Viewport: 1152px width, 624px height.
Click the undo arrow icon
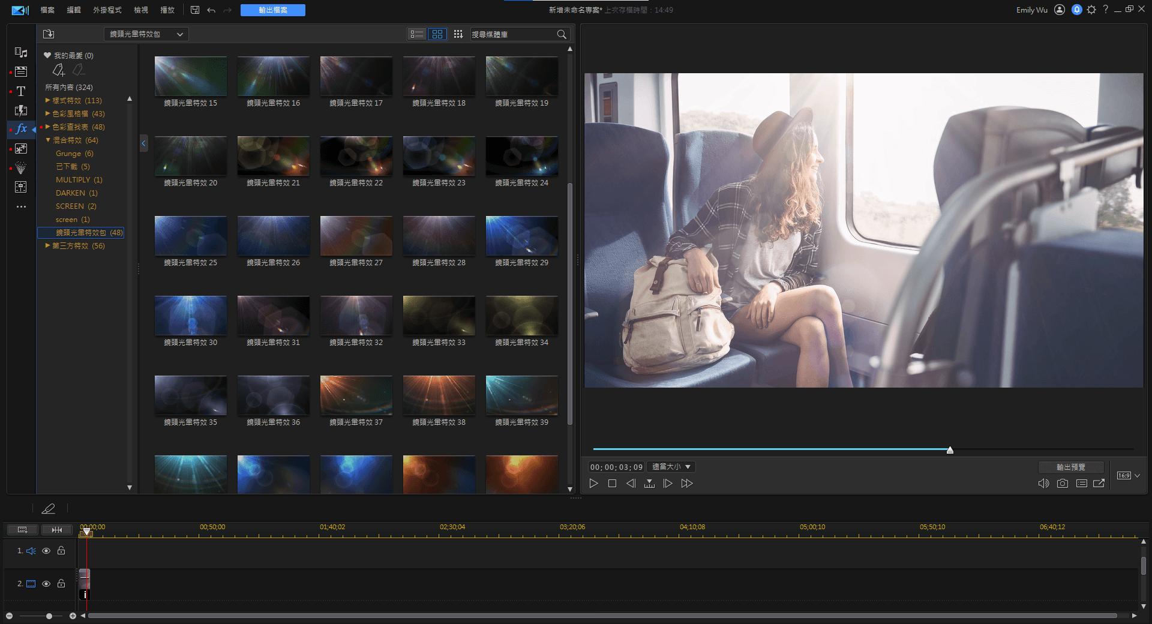tap(211, 10)
